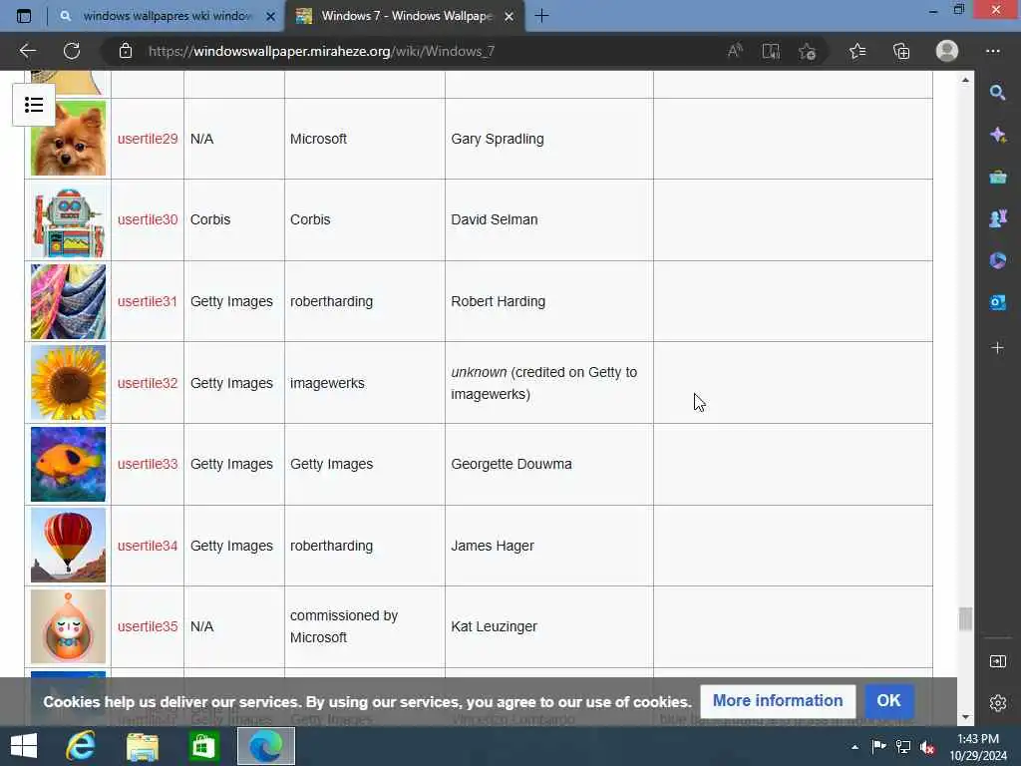The height and width of the screenshot is (766, 1021).
Task: Select the James Hager cell text
Action: point(493,546)
